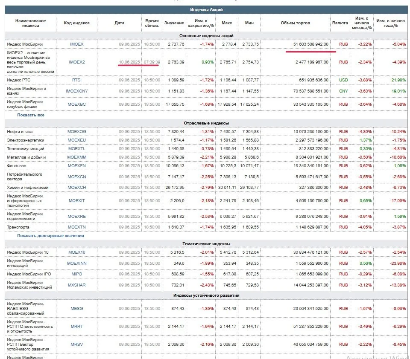
Task: Open the MOEXTN transport index link
Action: [76, 227]
